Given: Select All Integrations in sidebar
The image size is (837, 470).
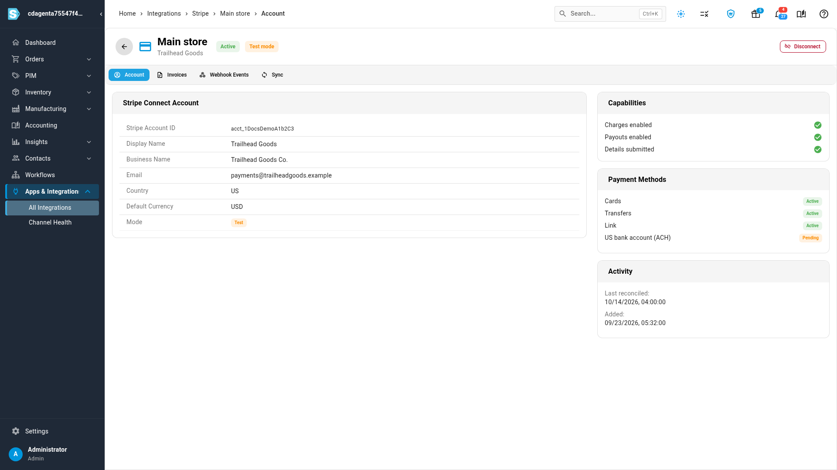Looking at the screenshot, I should [x=52, y=208].
